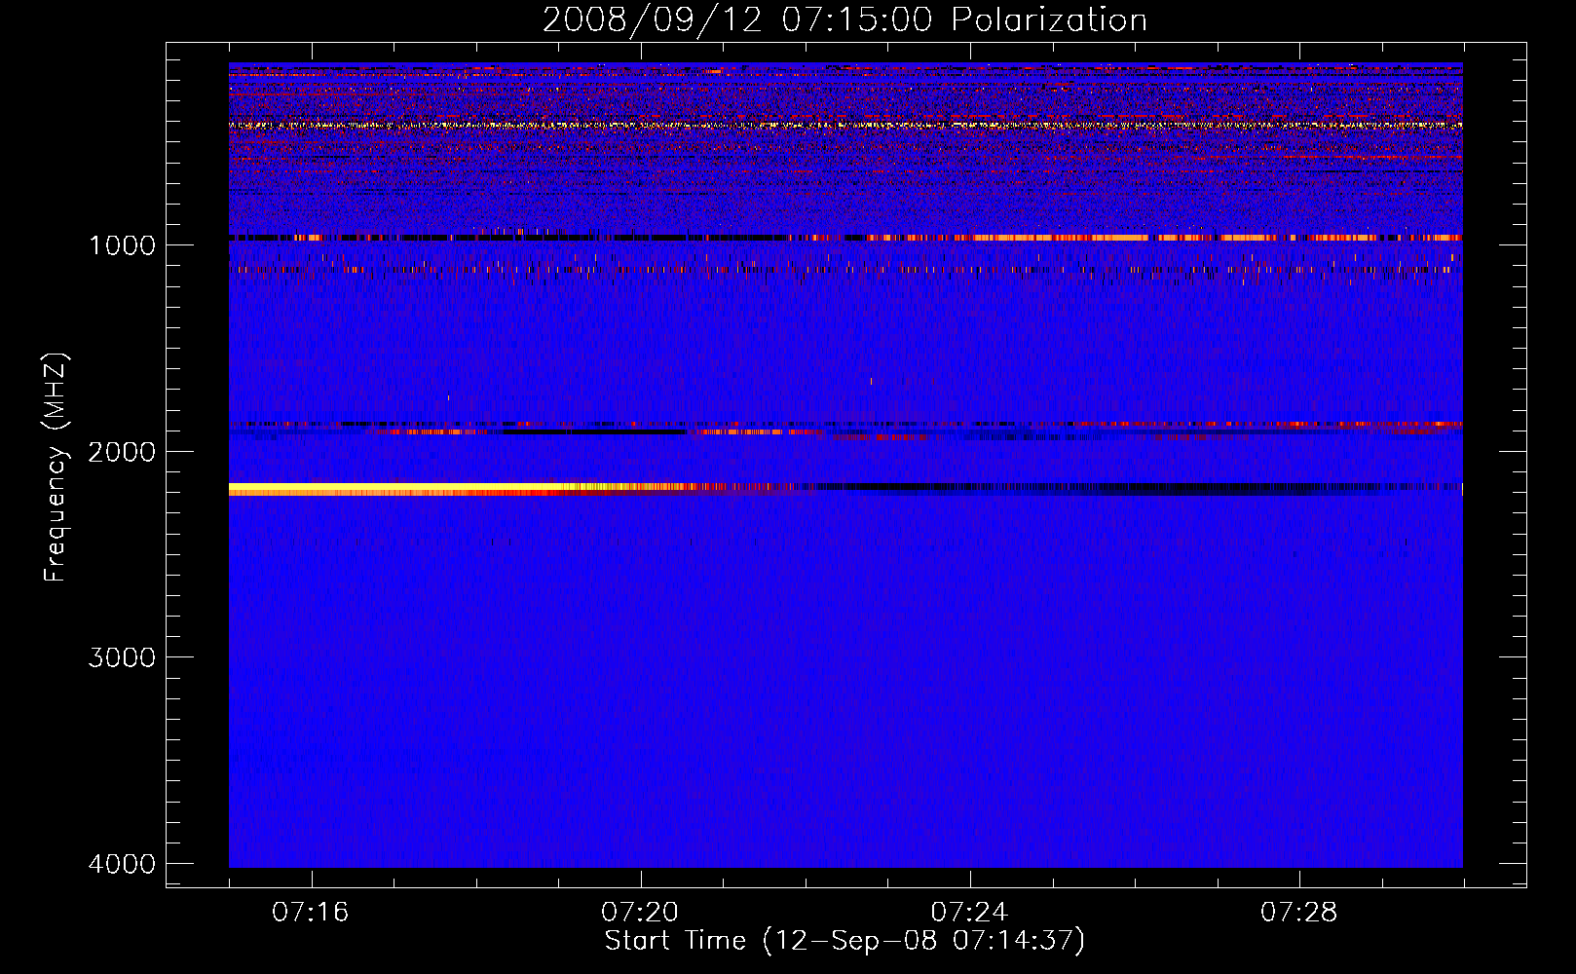Screen dimensions: 1576x974
Task: Click the 3000 frequency tick label
Action: click(x=122, y=657)
